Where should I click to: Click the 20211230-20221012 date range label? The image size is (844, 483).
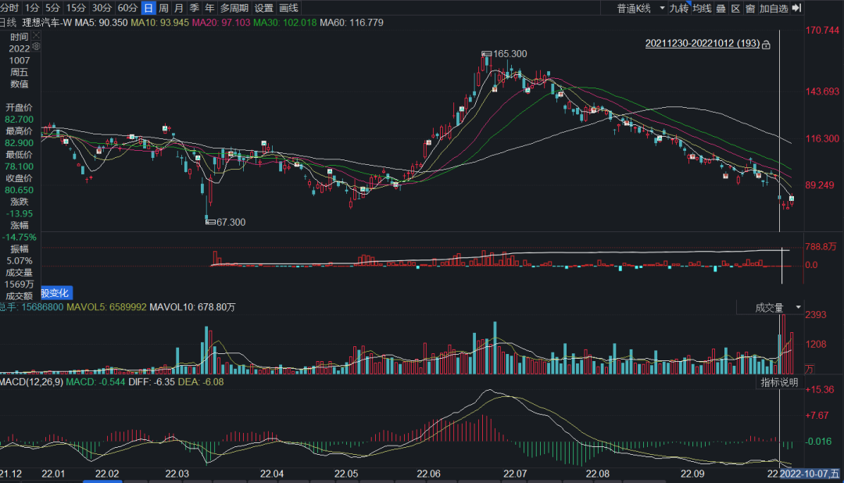click(x=702, y=44)
